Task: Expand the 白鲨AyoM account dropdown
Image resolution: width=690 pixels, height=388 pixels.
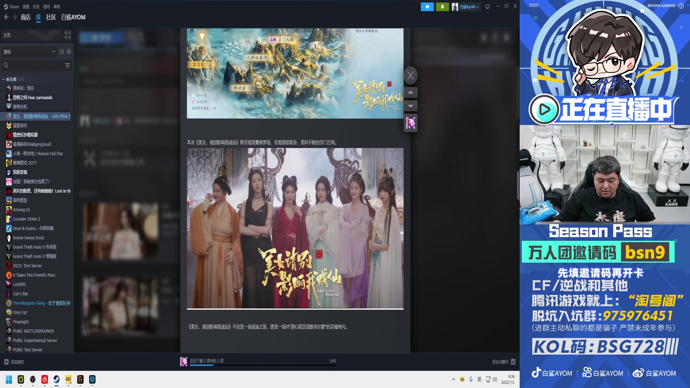Action: 466,7
